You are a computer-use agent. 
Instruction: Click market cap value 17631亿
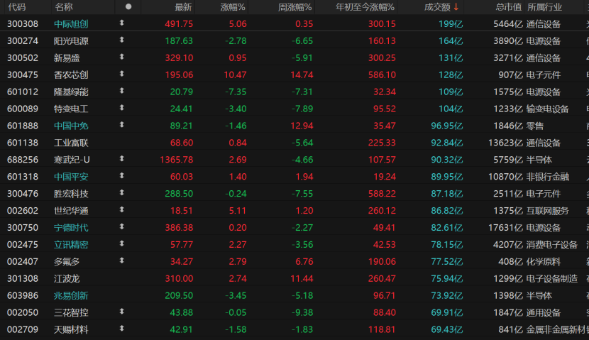pyautogui.click(x=505, y=228)
